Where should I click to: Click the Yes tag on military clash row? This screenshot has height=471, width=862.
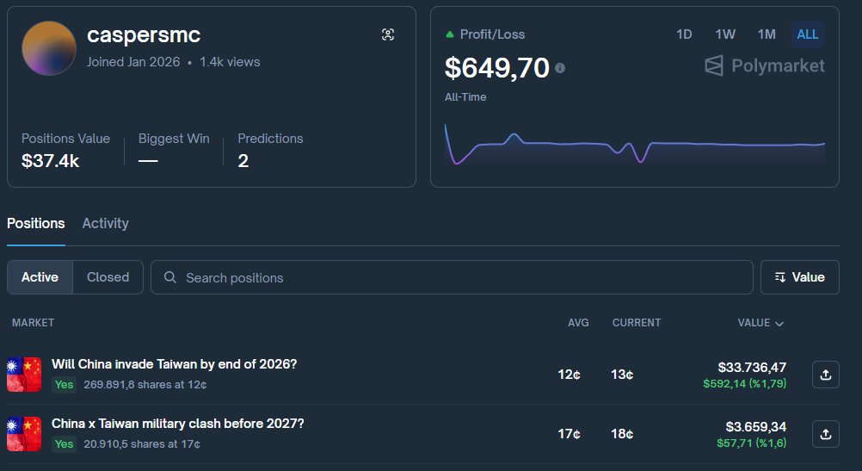(64, 444)
